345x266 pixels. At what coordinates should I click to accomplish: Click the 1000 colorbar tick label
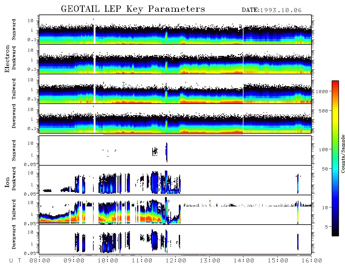tap(322, 91)
